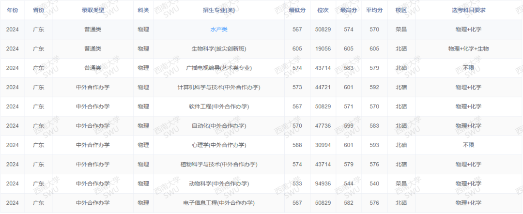
Task: Select the 选考科目要求 column header
Action: coord(469,10)
